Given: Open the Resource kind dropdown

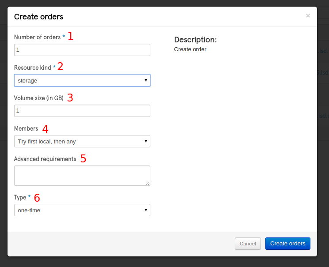Looking at the screenshot, I should pos(82,80).
